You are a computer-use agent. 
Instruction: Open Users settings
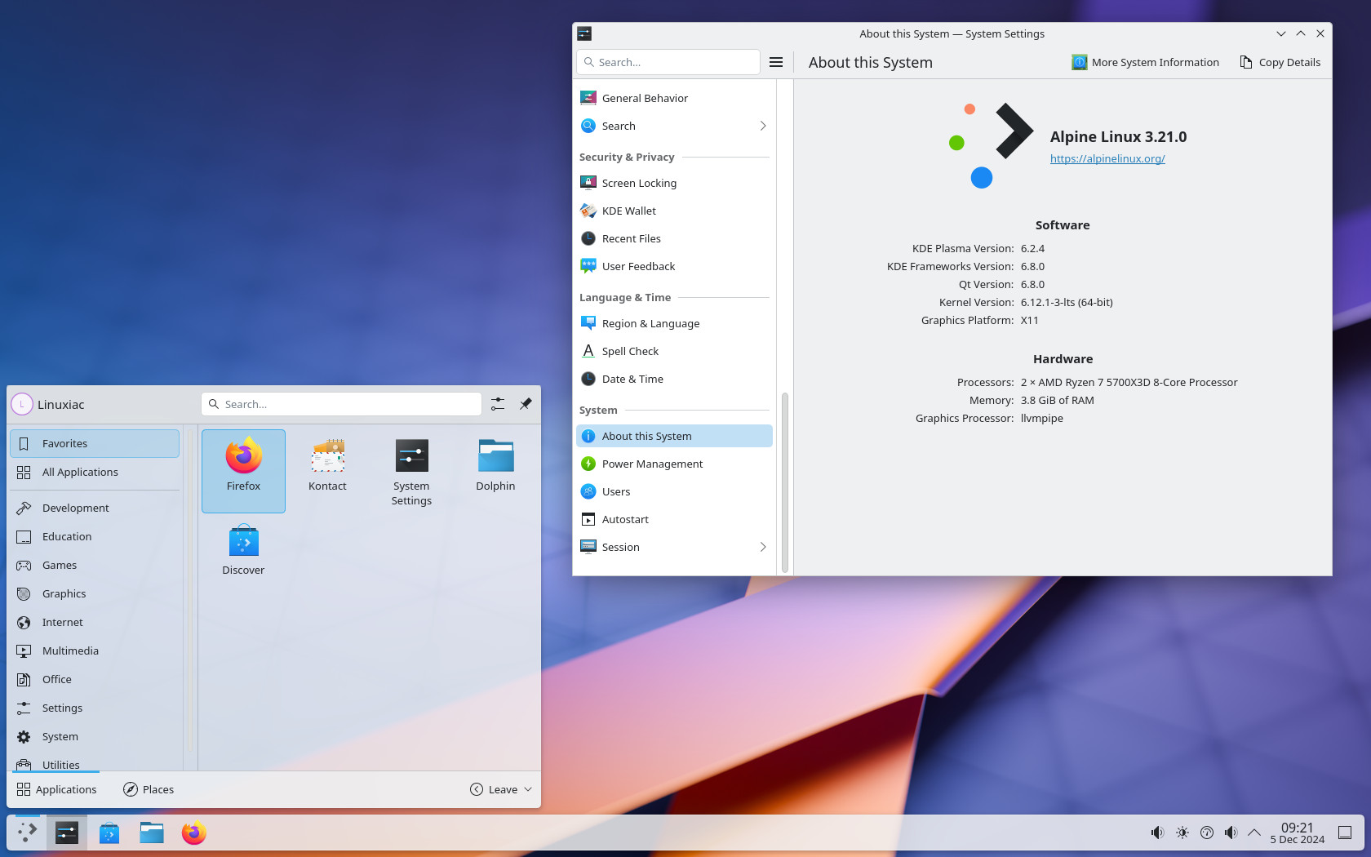click(674, 491)
